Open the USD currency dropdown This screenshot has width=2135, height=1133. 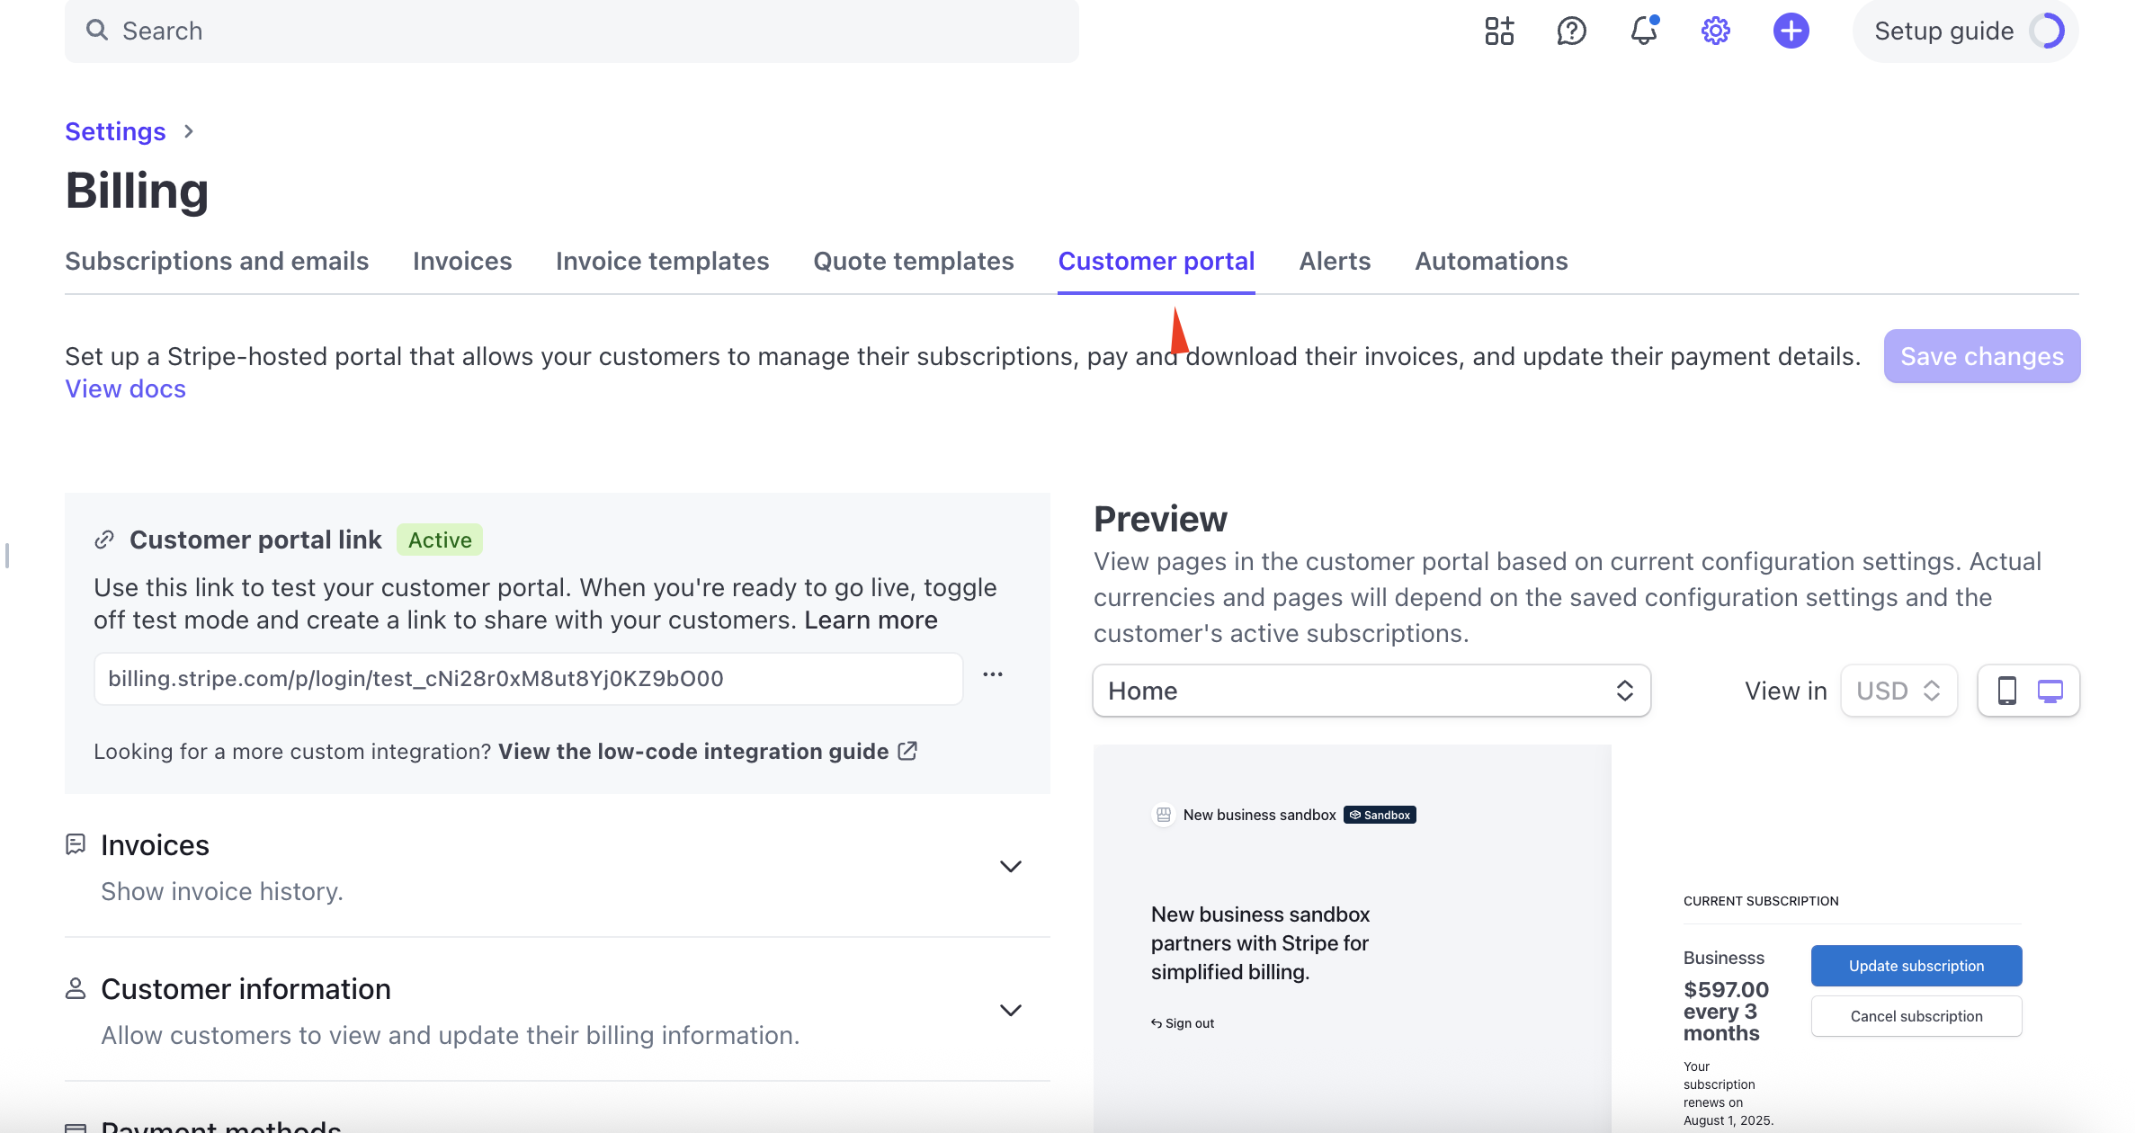1899,691
